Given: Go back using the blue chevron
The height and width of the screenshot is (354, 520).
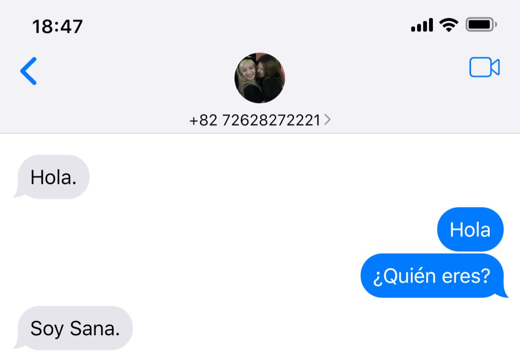Looking at the screenshot, I should pos(28,71).
